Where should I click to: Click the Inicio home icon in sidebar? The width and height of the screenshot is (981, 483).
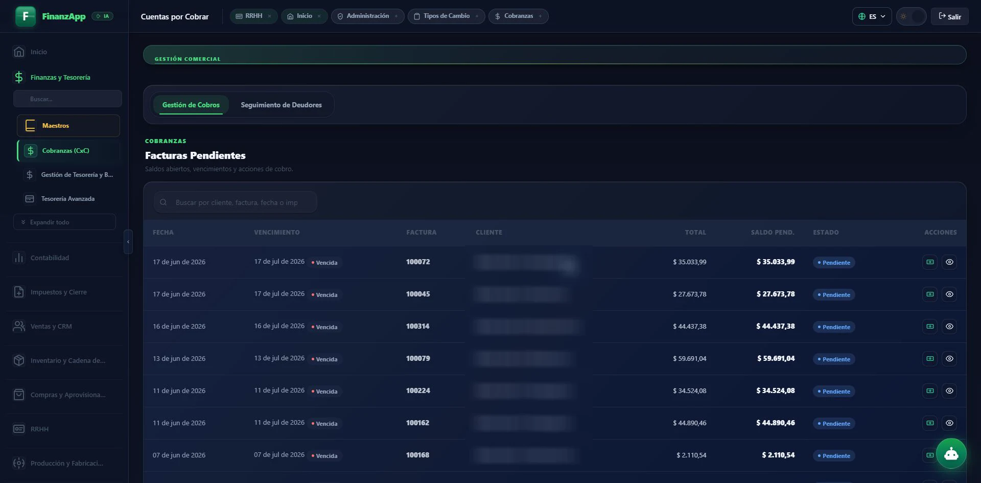[x=19, y=52]
